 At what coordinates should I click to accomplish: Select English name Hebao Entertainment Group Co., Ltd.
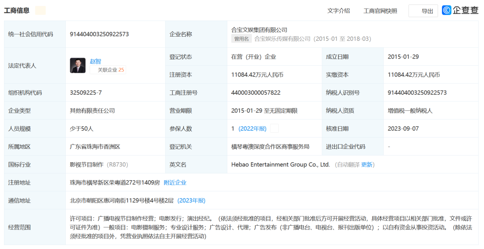[281, 165]
